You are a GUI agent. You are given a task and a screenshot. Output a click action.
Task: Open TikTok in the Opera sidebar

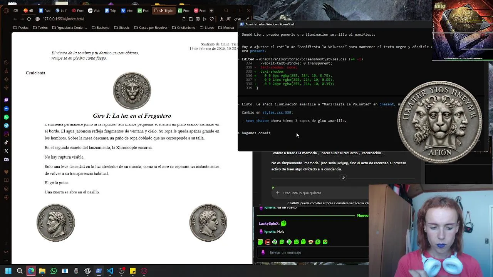(6, 142)
